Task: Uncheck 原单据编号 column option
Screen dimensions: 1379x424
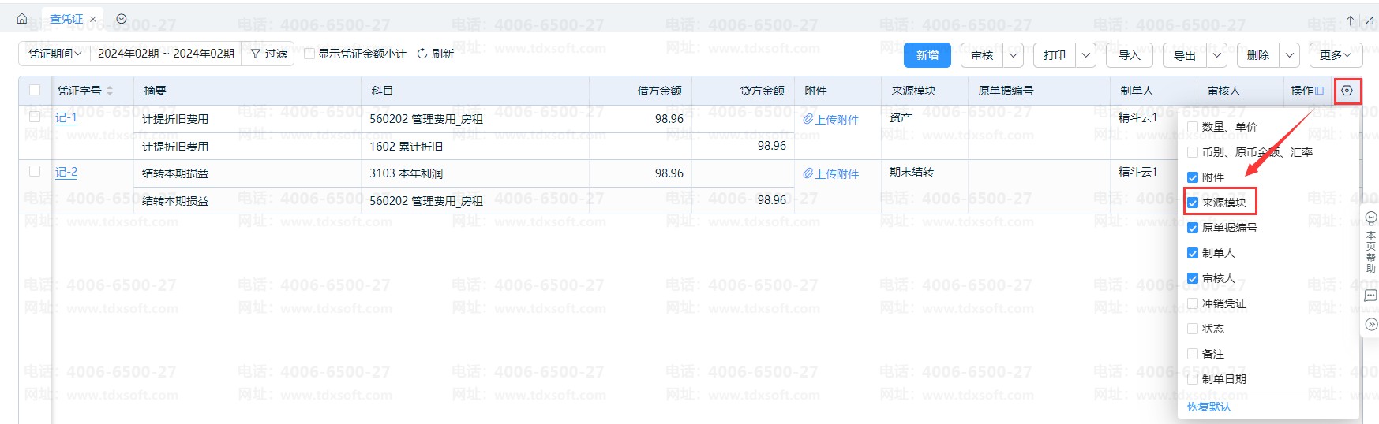Action: [1193, 228]
